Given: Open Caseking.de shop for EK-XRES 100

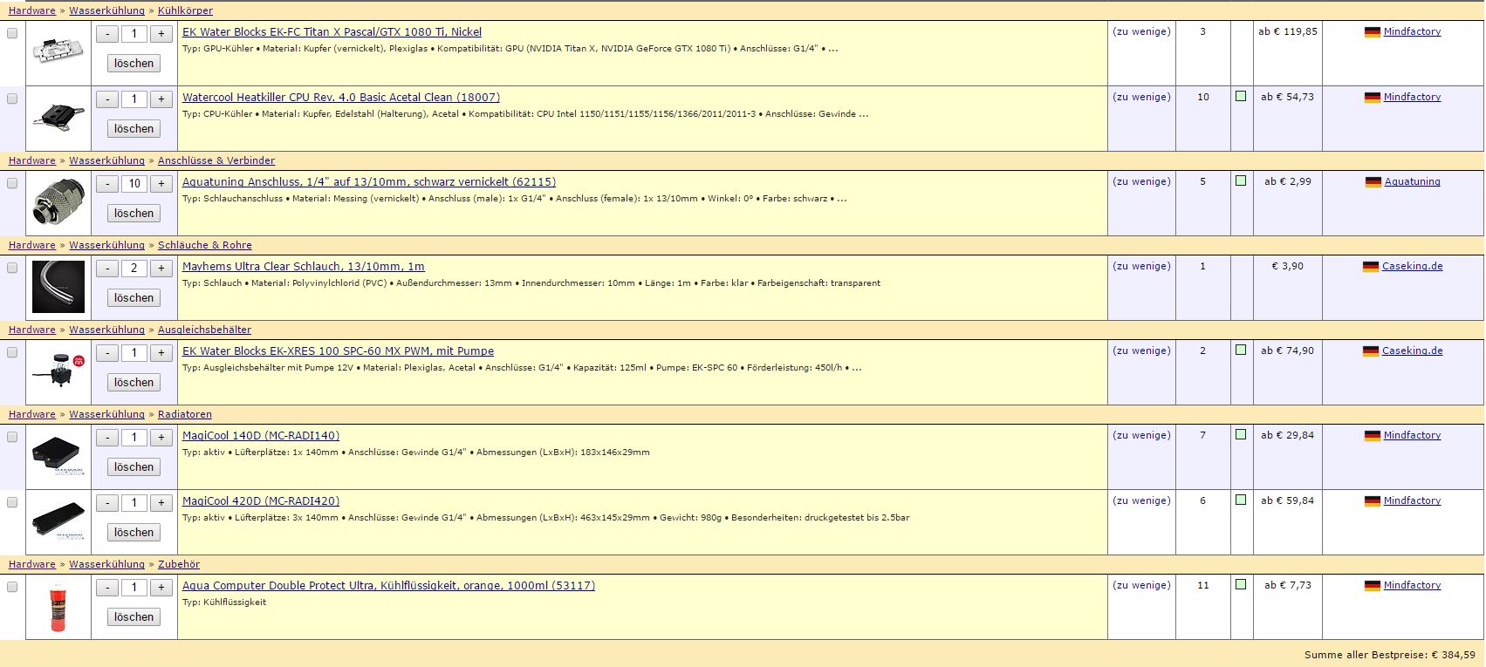Looking at the screenshot, I should tap(1412, 351).
